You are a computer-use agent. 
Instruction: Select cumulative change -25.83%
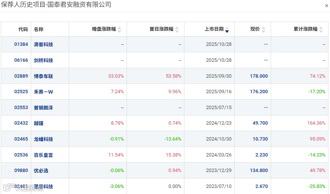317,186
